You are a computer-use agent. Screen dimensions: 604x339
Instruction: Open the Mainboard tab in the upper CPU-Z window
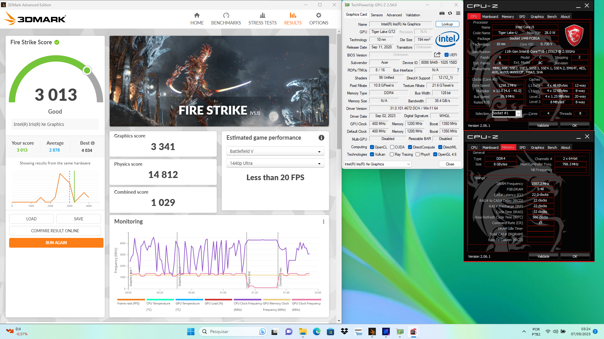click(490, 17)
